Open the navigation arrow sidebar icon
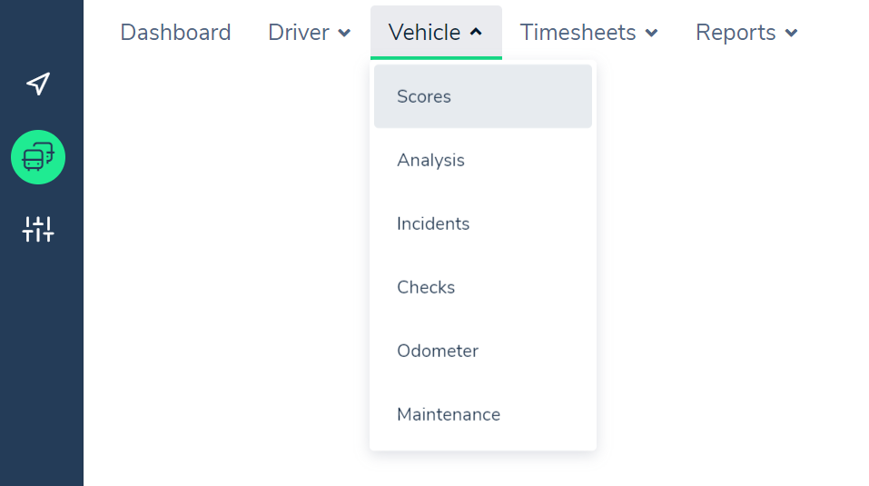869x486 pixels. 38,84
